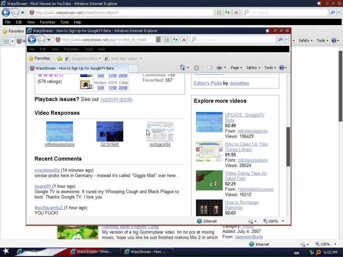
Task: Click search magnifier button in front window
Action: [280, 39]
